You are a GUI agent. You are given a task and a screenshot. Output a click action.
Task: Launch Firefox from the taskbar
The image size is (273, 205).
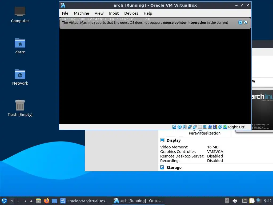pos(46,201)
